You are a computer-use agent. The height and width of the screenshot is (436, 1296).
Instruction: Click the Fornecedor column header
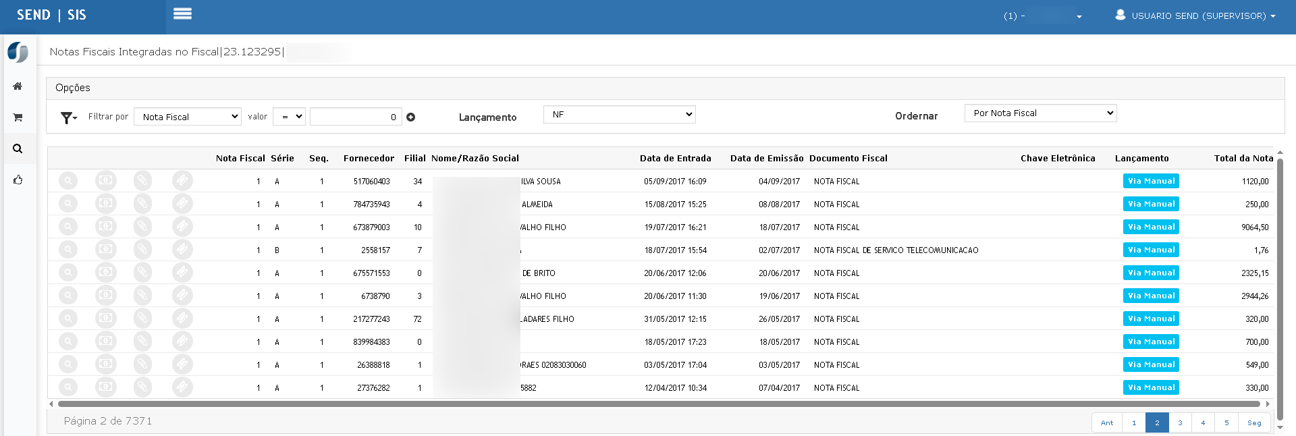point(369,159)
